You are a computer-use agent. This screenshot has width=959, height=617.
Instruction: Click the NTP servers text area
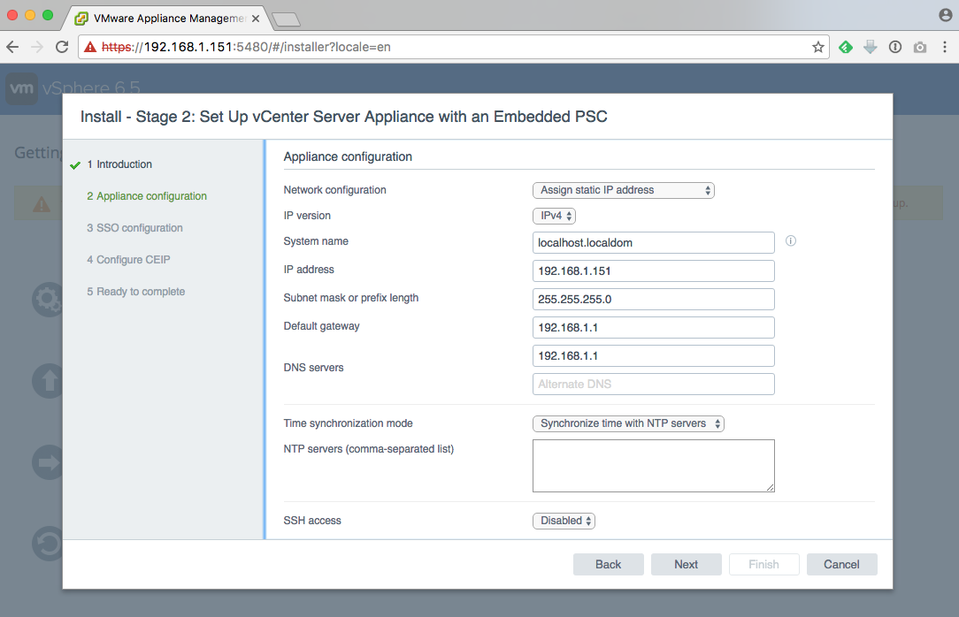pyautogui.click(x=653, y=465)
